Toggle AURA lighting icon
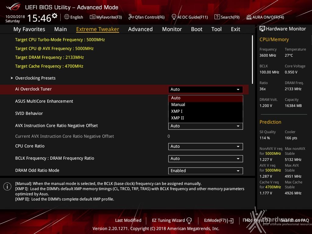 point(249,17)
